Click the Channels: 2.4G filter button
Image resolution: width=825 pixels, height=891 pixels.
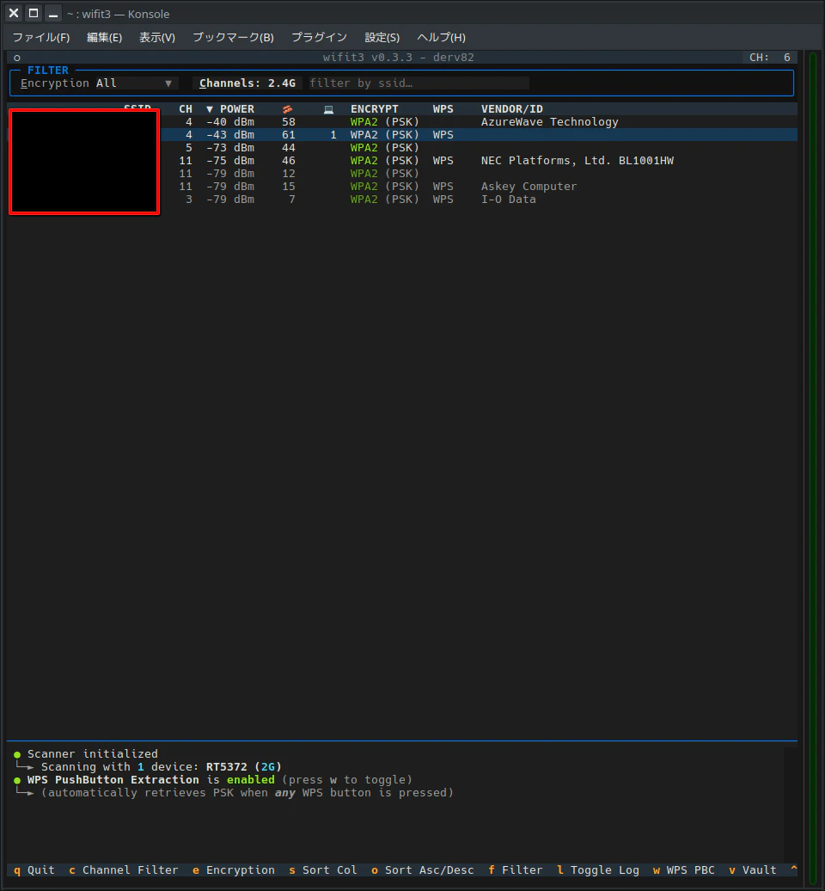(247, 83)
